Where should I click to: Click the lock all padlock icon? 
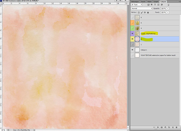pos(148,13)
